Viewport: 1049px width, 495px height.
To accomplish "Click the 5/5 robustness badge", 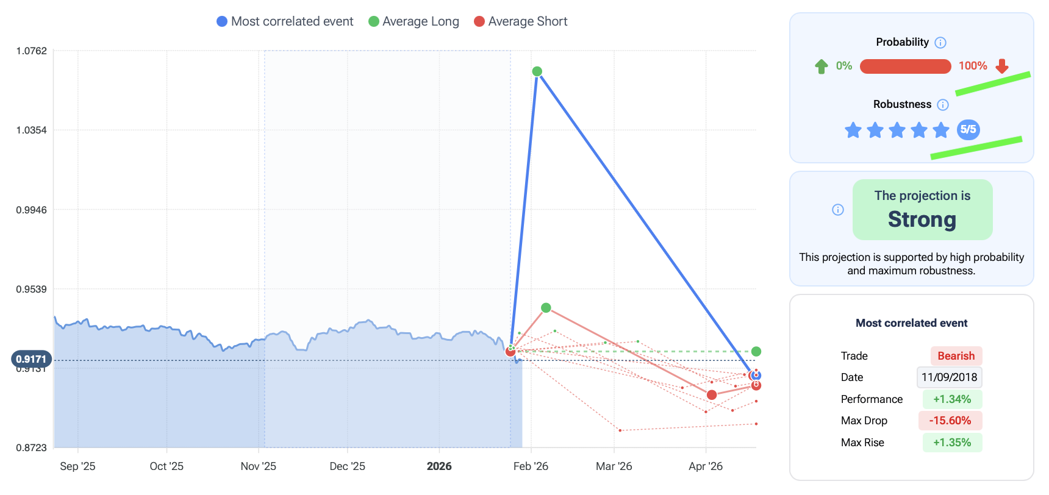I will click(968, 129).
